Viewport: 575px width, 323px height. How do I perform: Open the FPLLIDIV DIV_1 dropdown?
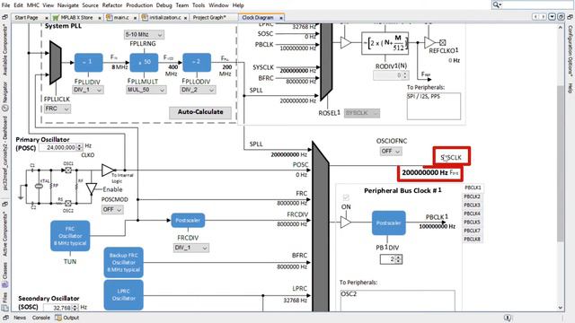click(x=88, y=90)
